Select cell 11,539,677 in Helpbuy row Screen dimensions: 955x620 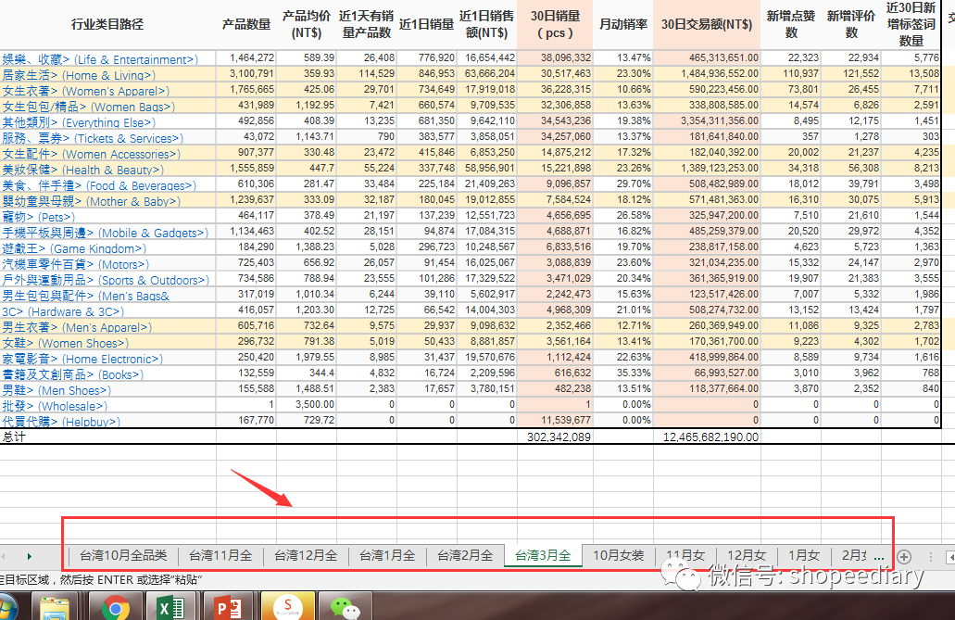[555, 420]
